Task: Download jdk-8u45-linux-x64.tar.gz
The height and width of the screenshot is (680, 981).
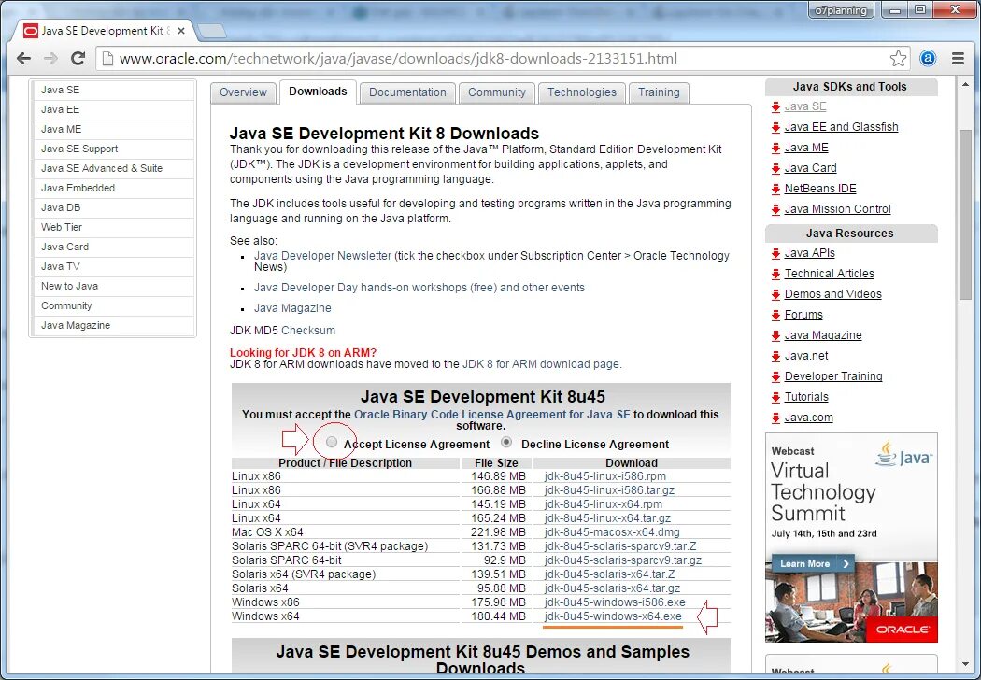Action: pos(607,518)
